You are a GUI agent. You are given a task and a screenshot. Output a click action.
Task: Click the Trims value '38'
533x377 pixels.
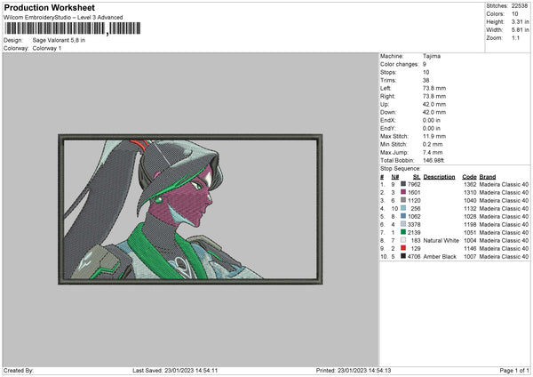426,80
